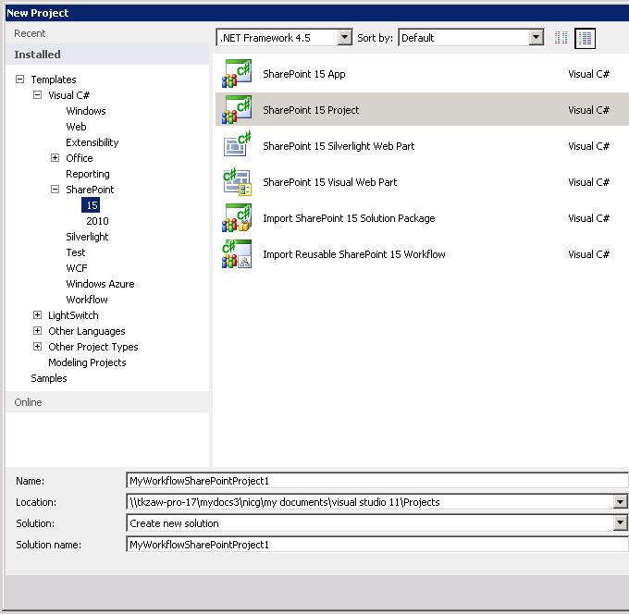Select Windows under Visual C#
The height and width of the screenshot is (614, 629).
tap(86, 111)
